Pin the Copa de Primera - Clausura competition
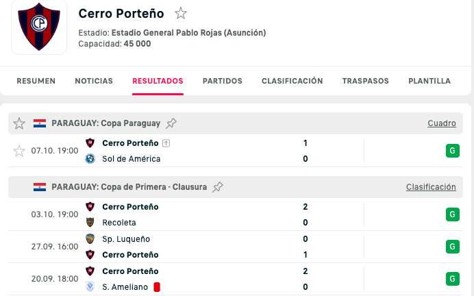 pos(218,186)
